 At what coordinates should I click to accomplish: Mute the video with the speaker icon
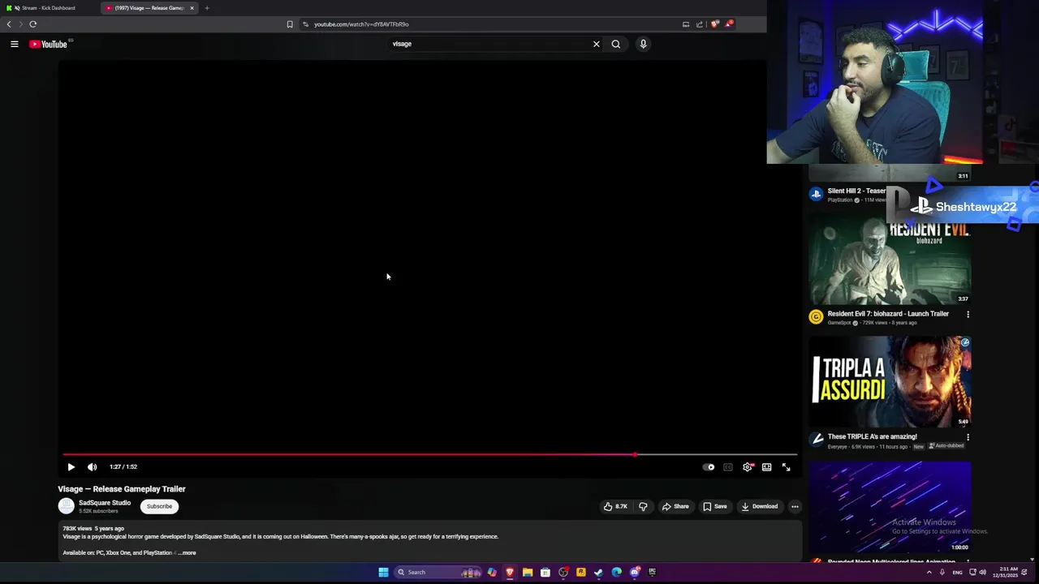92,467
